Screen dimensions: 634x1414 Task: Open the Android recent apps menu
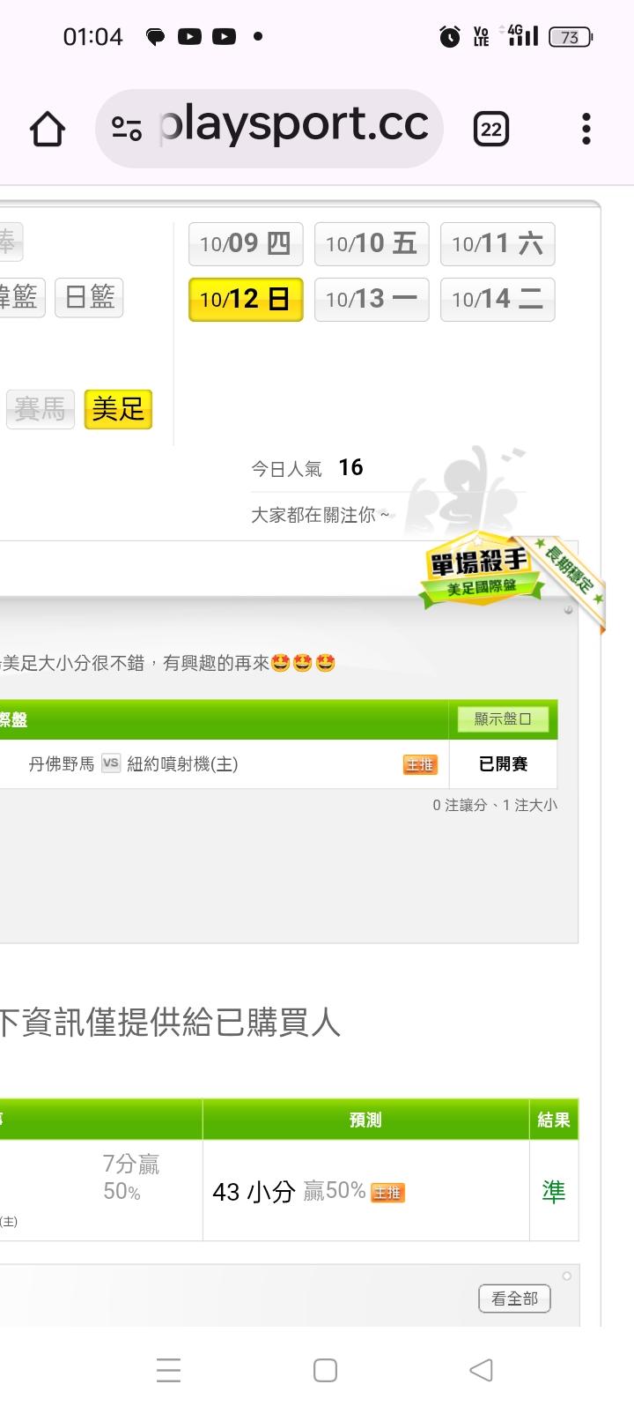(x=168, y=1370)
